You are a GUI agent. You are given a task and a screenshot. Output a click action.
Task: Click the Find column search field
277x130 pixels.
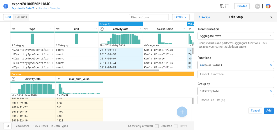click(149, 17)
